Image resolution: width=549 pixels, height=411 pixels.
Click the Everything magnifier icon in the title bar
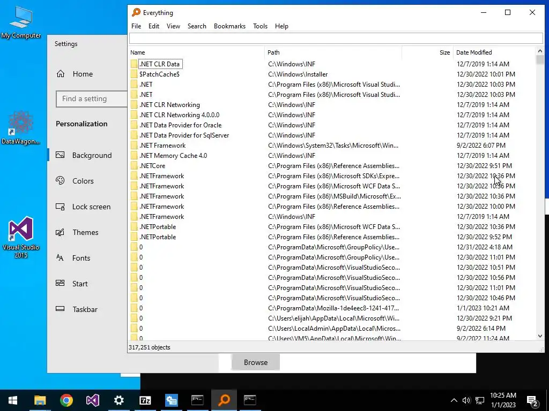(x=136, y=13)
